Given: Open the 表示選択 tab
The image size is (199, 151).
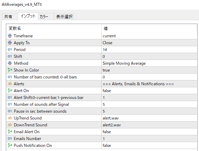Looking at the screenshot, I should 64,16.
